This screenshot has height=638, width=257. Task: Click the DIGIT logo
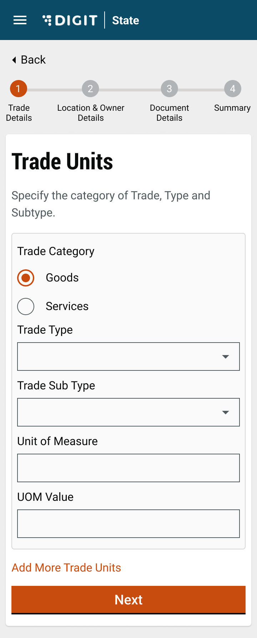coord(70,20)
